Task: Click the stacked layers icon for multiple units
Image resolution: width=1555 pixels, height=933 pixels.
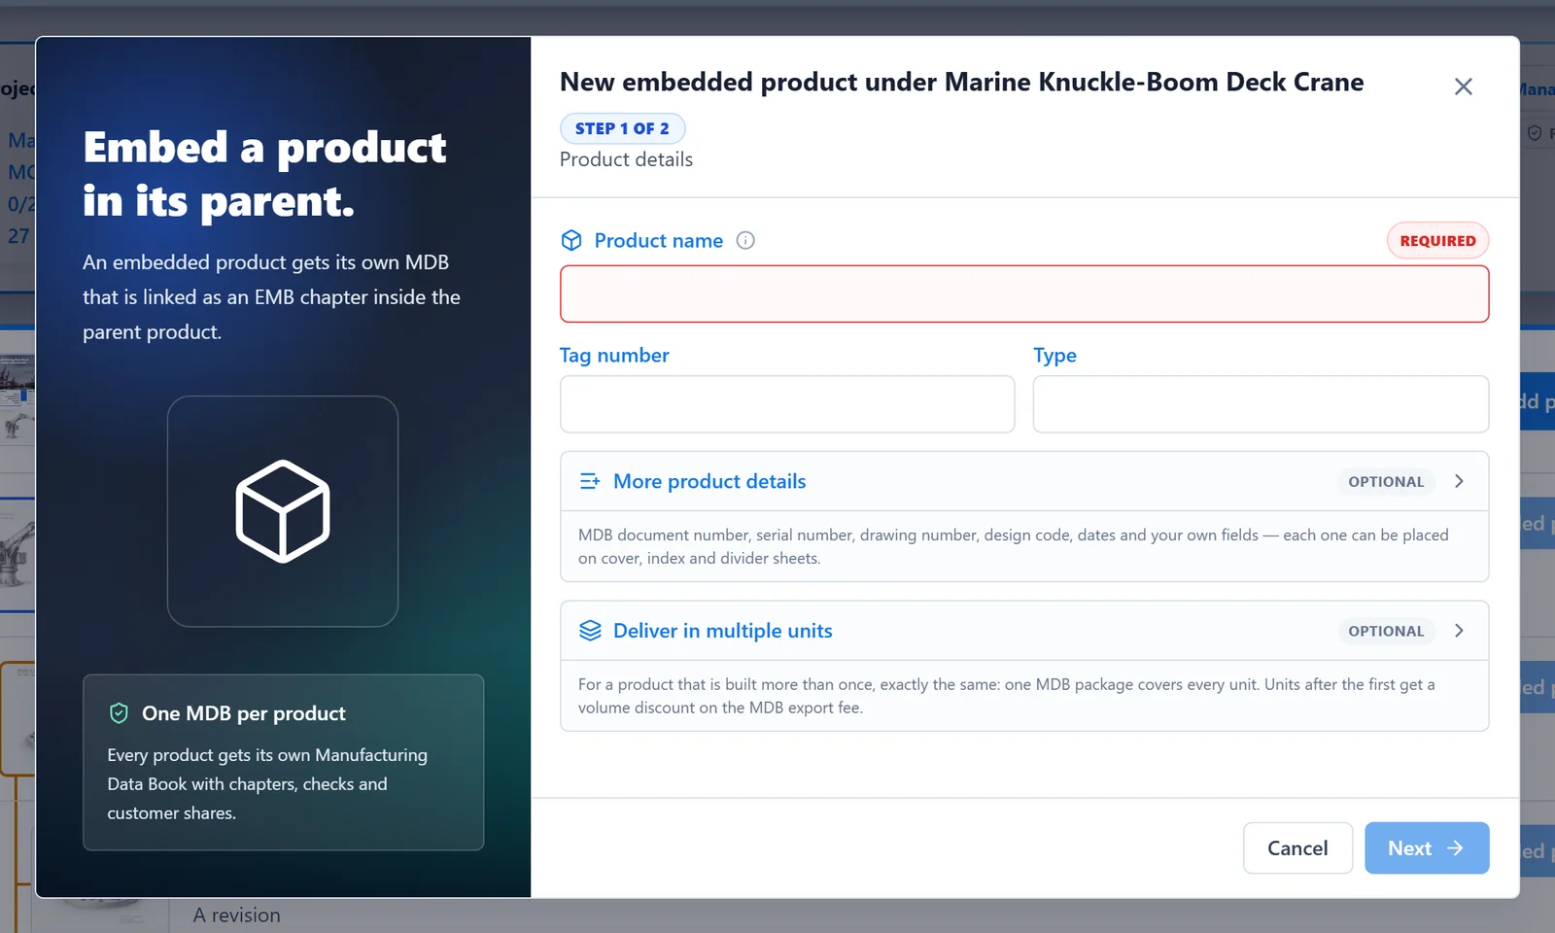Action: tap(590, 631)
